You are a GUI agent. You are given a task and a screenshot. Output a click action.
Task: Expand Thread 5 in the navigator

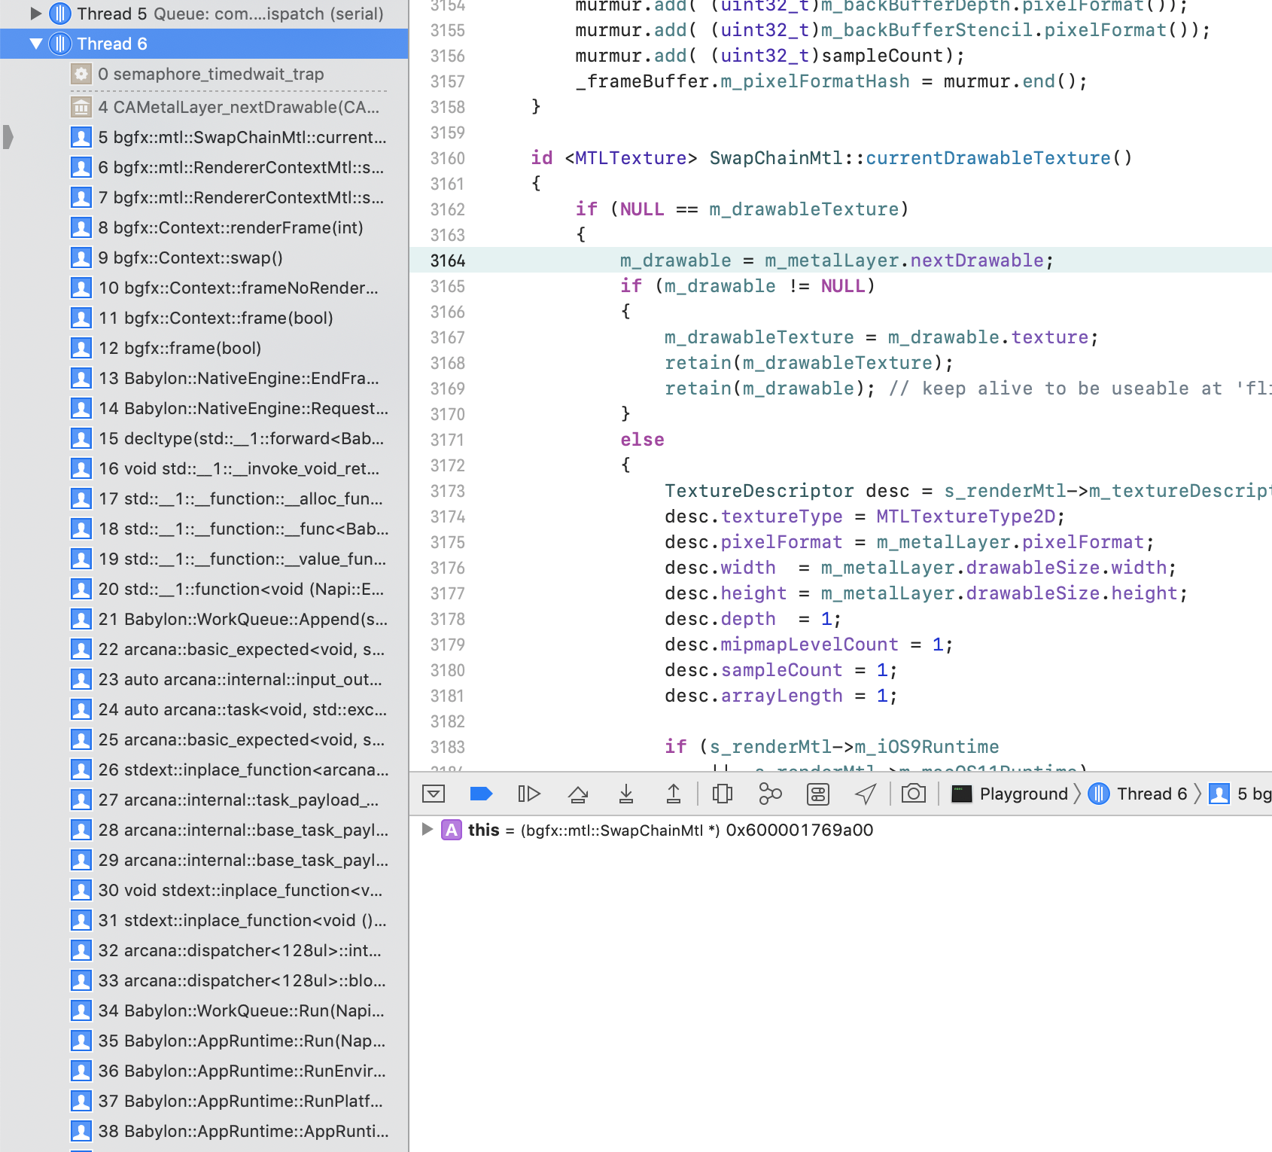coord(35,13)
